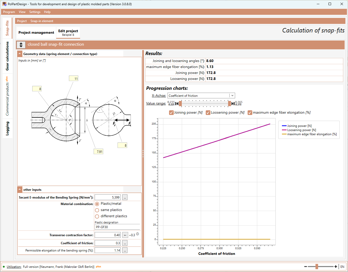Open Gear calculations side tab
Image resolution: width=348 pixels, height=272 pixels.
(x=7, y=56)
